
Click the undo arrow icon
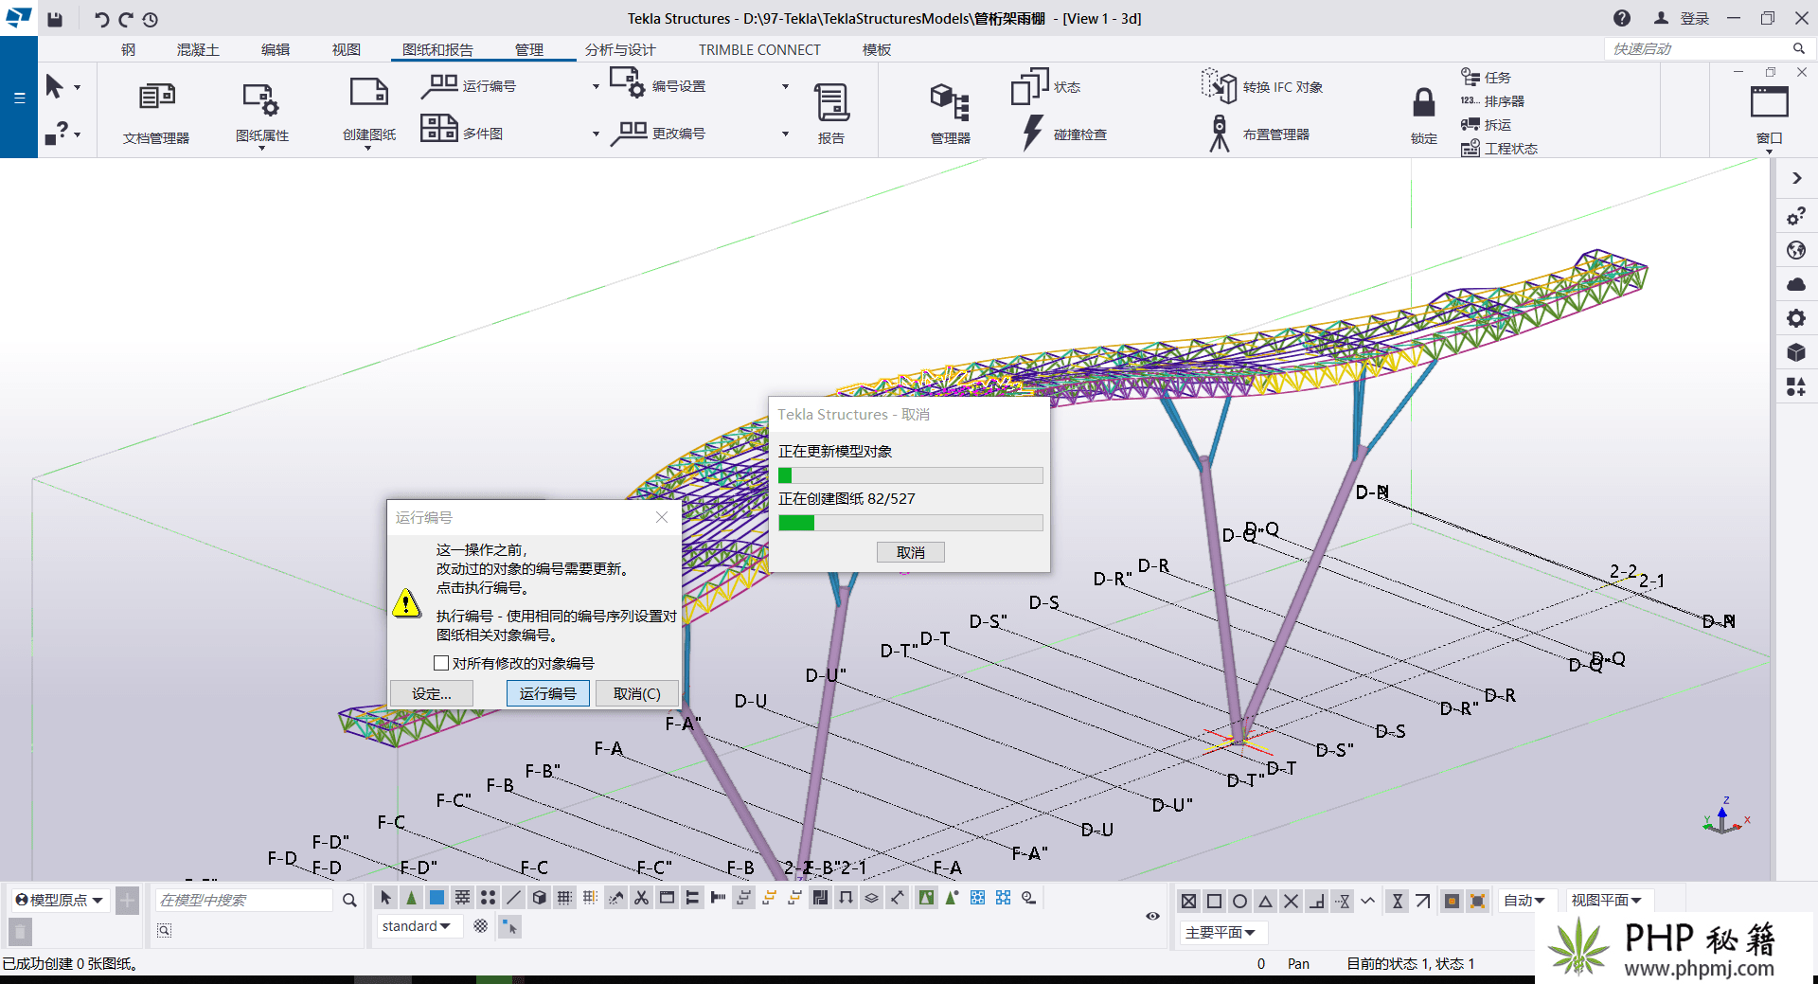(x=101, y=19)
